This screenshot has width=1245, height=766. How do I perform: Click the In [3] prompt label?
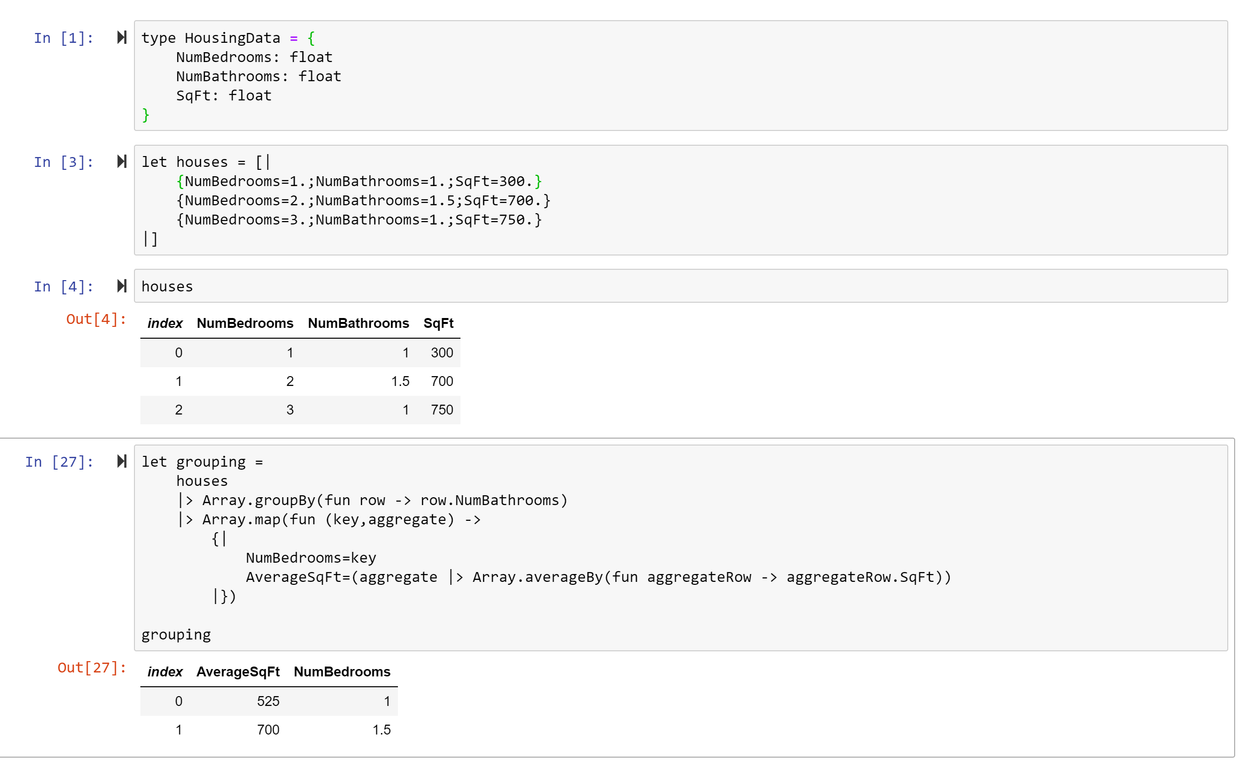64,161
